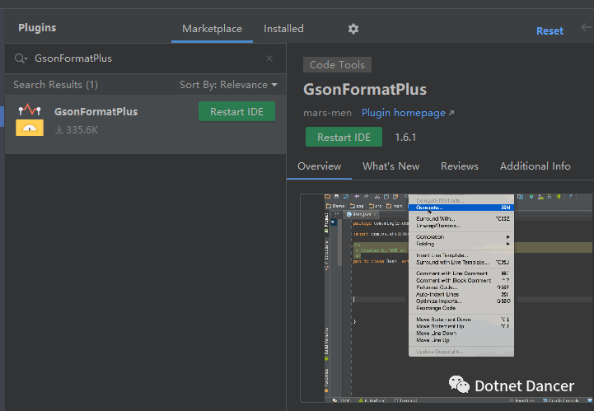Click the GsonFormatPlus title in details pane
This screenshot has height=411, width=594.
(365, 90)
